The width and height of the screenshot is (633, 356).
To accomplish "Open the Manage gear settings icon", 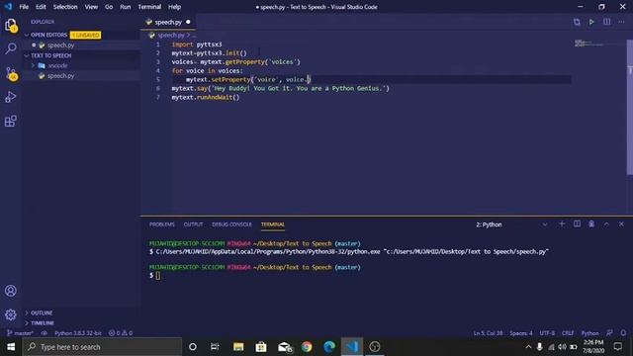I will (11, 314).
